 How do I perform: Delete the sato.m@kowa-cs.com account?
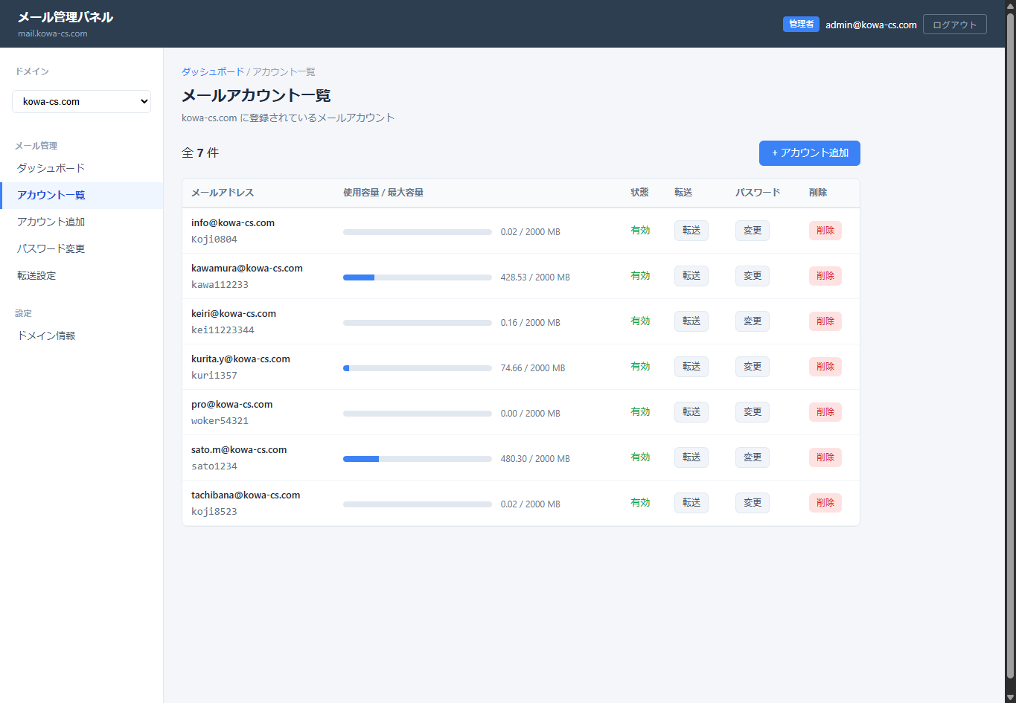(x=825, y=458)
